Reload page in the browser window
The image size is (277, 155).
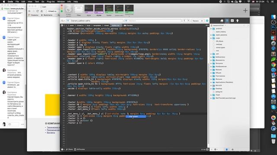click(38, 11)
